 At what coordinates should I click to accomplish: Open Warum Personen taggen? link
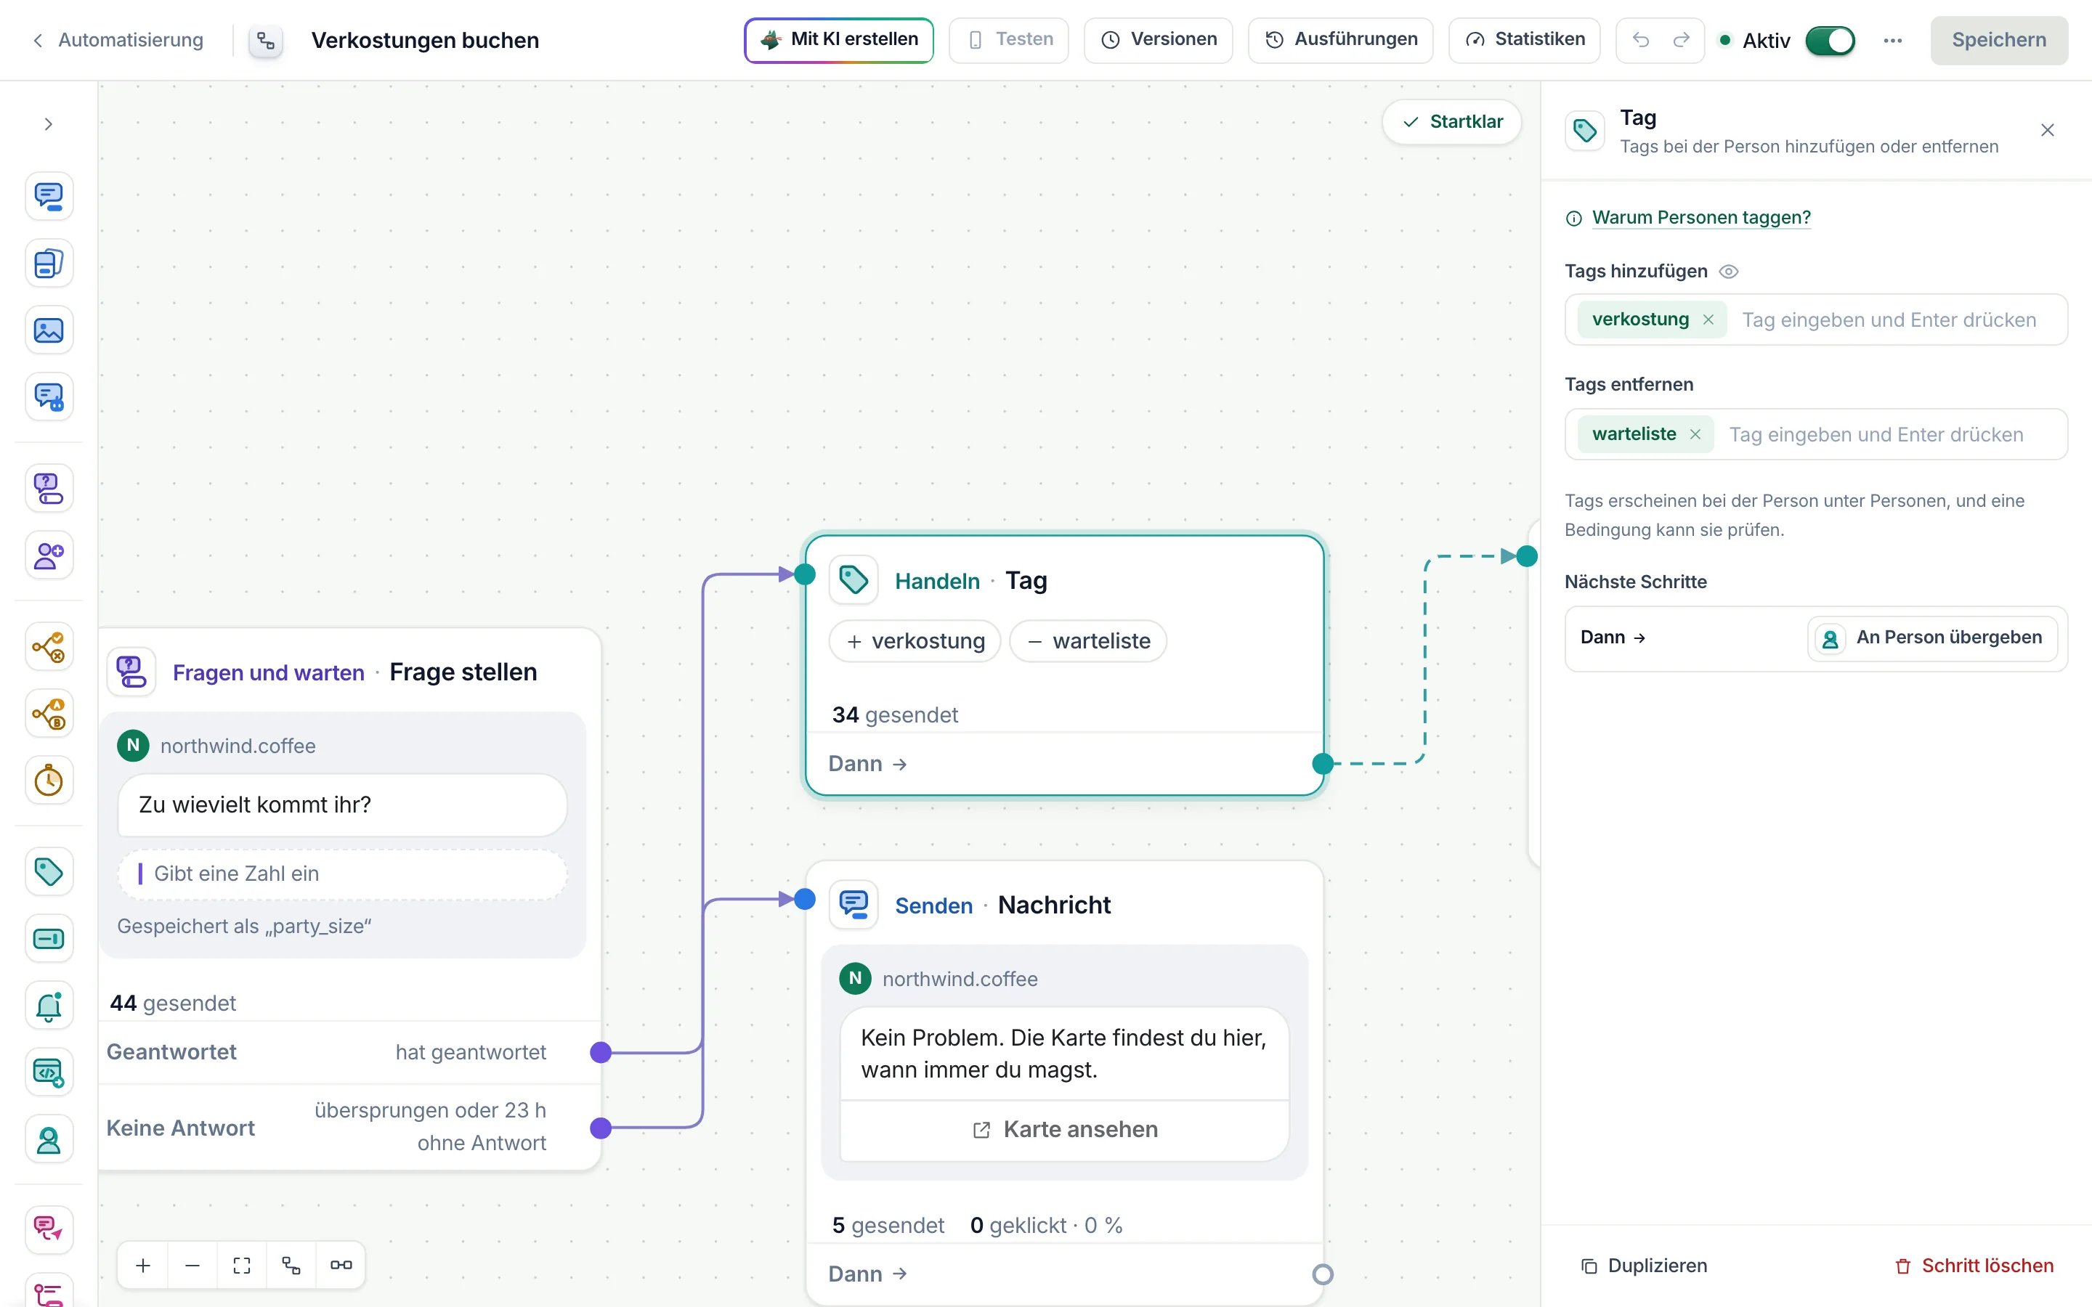(1700, 218)
